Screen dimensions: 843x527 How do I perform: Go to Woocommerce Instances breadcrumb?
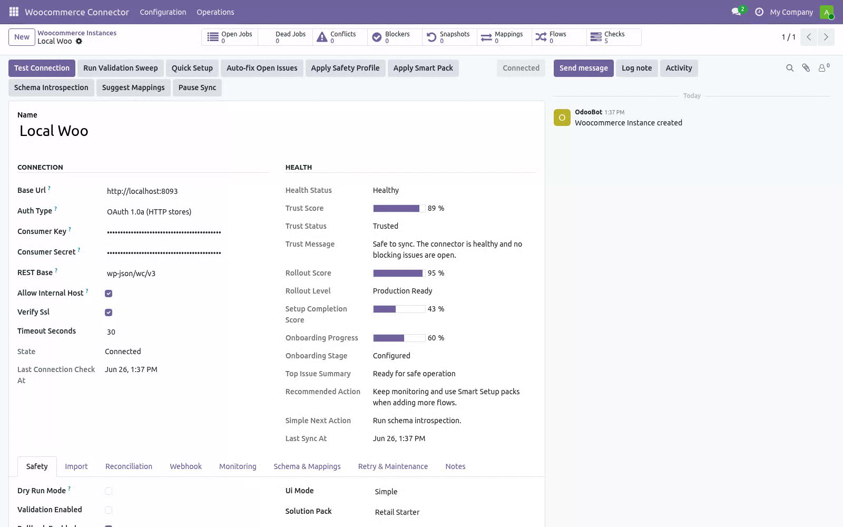[77, 33]
